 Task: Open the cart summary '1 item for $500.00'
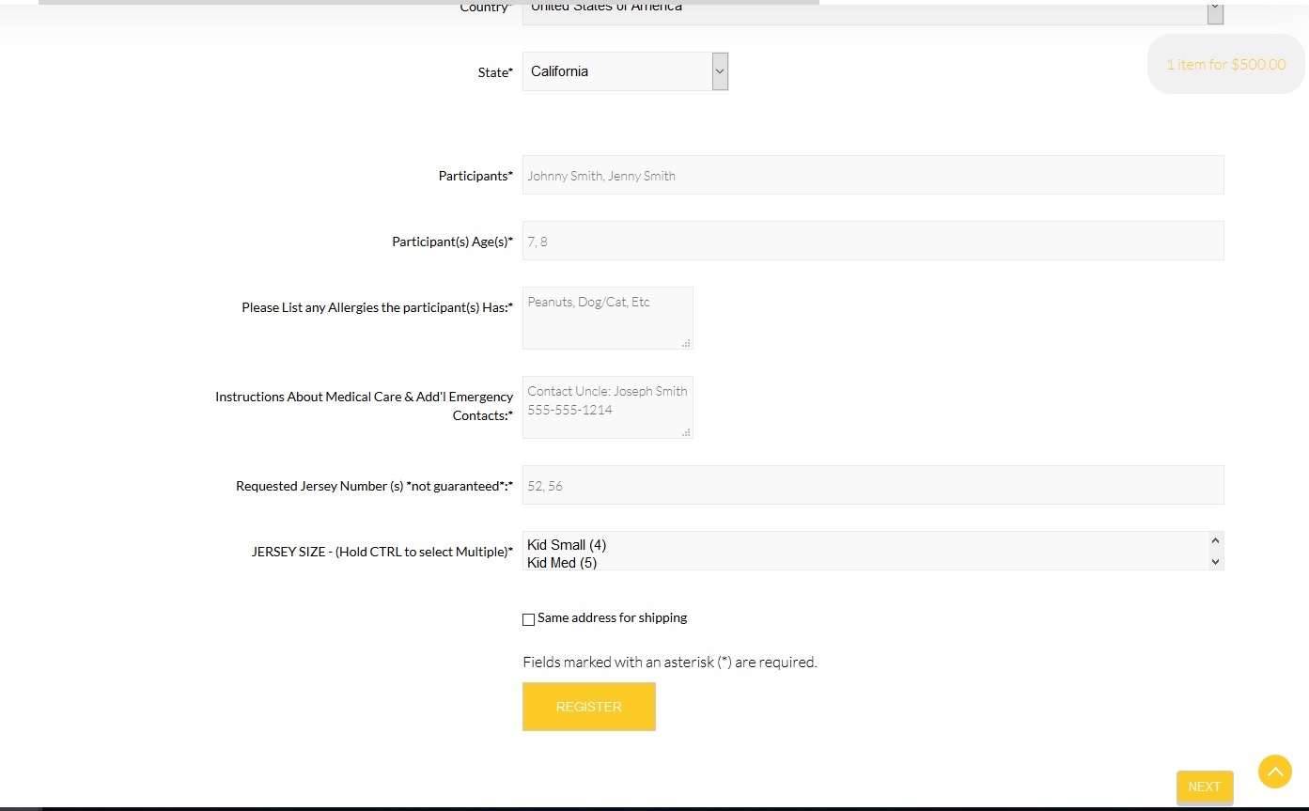(x=1226, y=65)
